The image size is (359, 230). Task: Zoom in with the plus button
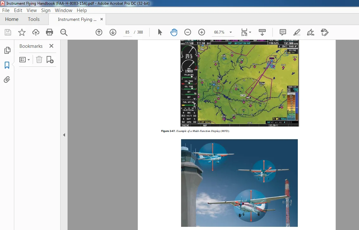click(201, 32)
